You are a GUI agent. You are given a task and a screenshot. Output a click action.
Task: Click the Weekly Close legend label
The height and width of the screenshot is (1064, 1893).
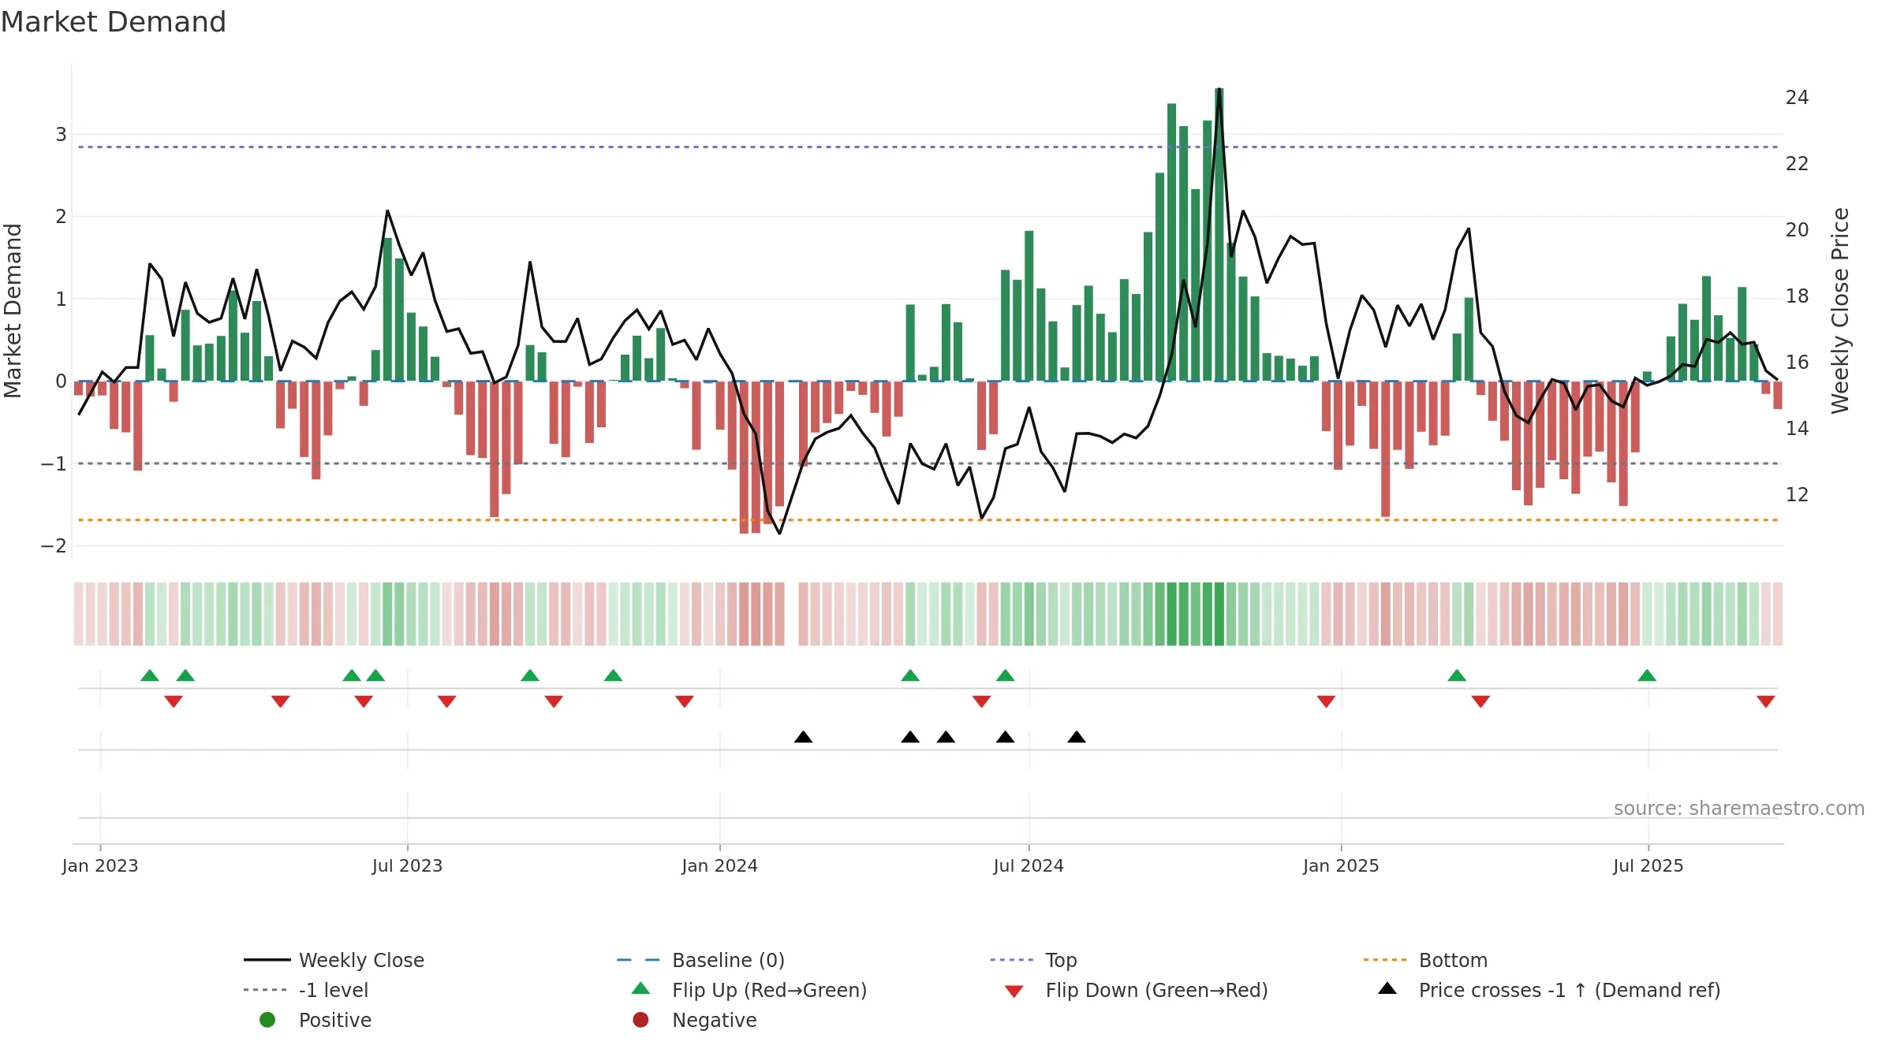coord(361,960)
